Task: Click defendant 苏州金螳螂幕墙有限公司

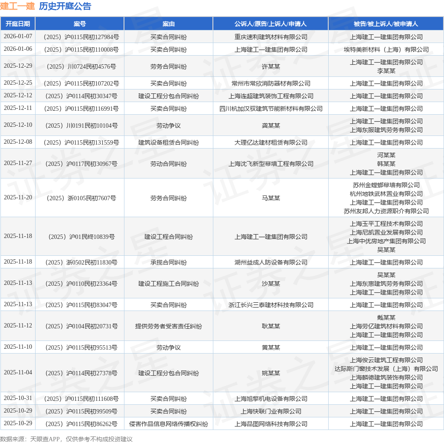Action: [x=386, y=185]
